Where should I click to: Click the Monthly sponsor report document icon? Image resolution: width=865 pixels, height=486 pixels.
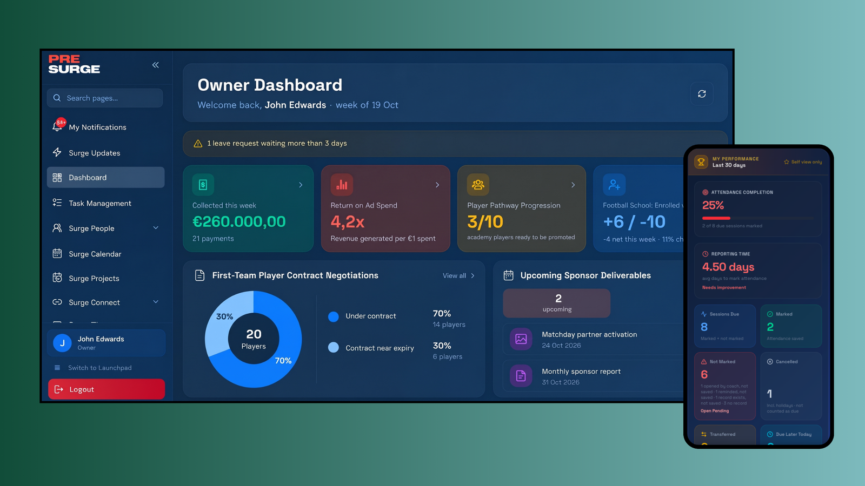click(521, 376)
